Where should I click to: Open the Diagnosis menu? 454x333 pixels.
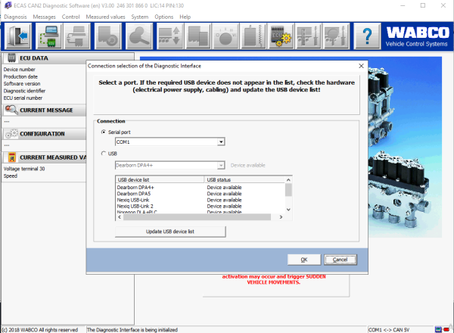tap(15, 17)
